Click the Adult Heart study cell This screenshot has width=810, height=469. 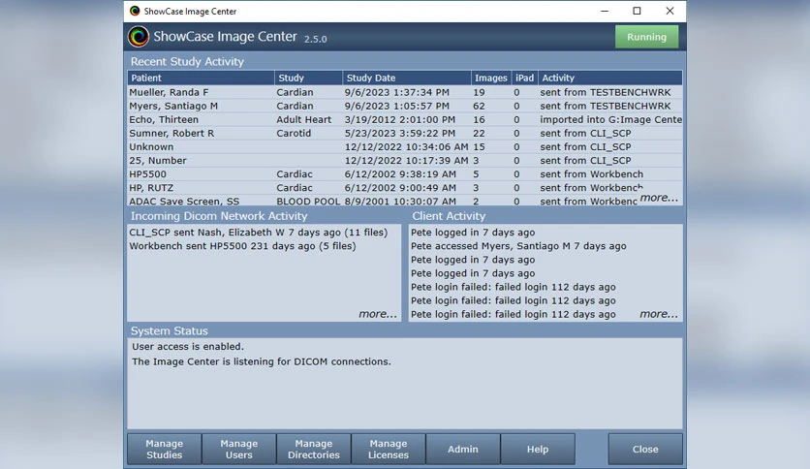coord(304,119)
